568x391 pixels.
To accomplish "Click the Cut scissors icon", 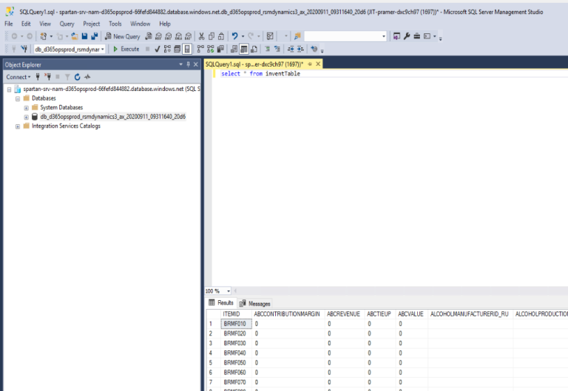I will tap(202, 36).
